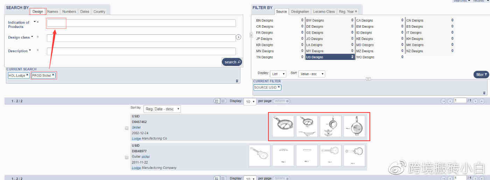Open Design class browser arrow icon
490x180 pixels.
[239, 37]
